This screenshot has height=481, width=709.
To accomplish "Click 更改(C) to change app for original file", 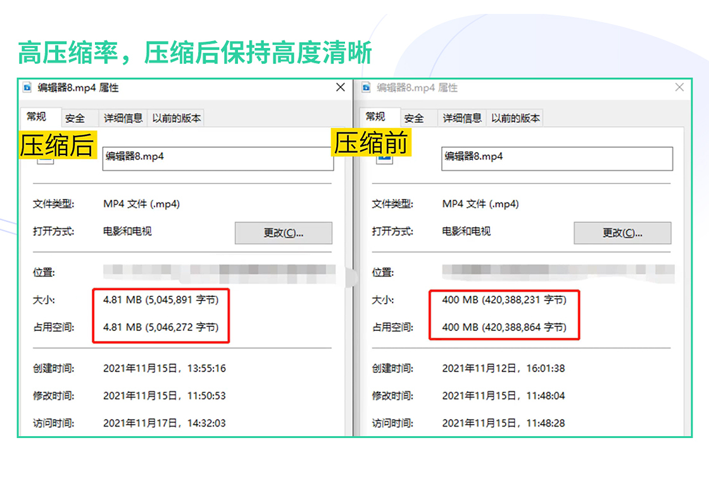I will pos(622,233).
